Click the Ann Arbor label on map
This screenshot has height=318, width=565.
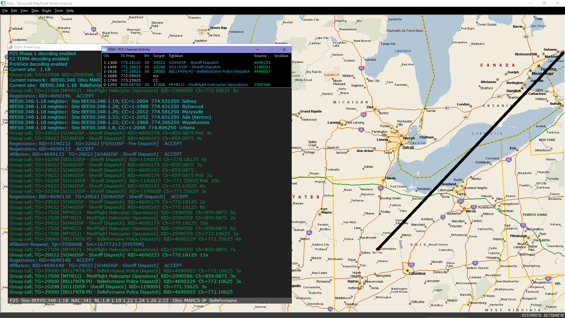pos(365,151)
